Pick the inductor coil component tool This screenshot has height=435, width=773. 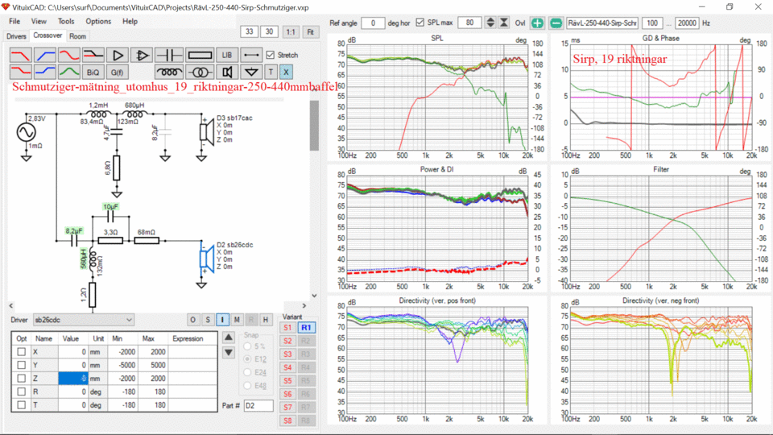click(169, 72)
